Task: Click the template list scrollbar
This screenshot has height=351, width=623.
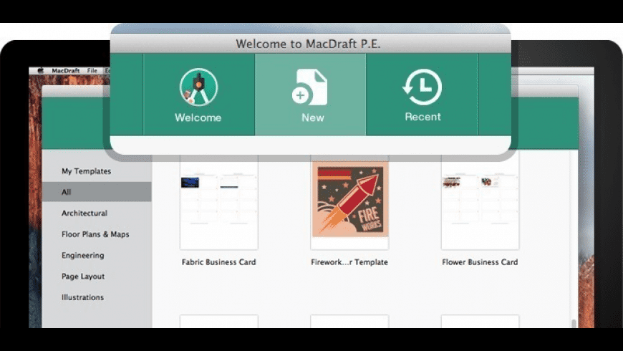Action: click(574, 323)
